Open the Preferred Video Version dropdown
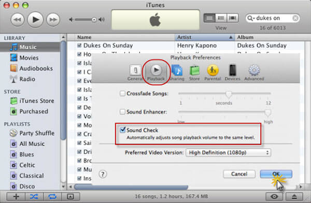The height and width of the screenshot is (203, 311). coord(228,153)
